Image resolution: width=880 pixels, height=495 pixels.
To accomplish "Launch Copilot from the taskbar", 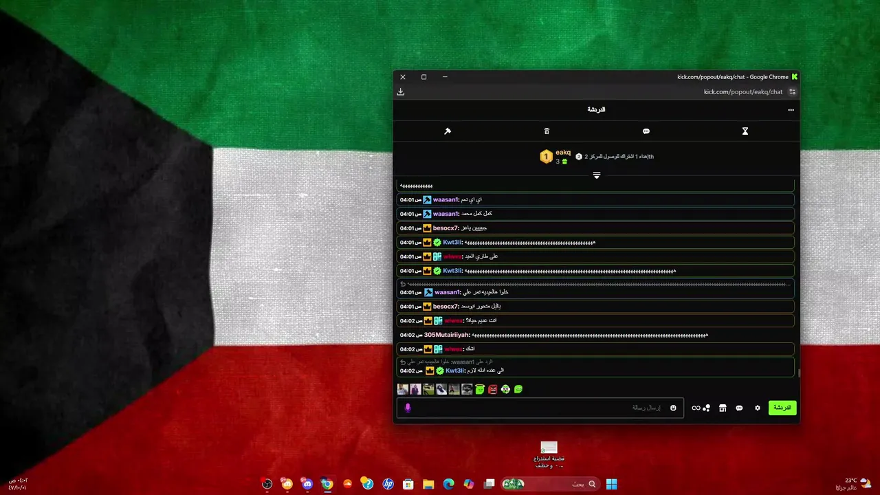I will tap(469, 484).
